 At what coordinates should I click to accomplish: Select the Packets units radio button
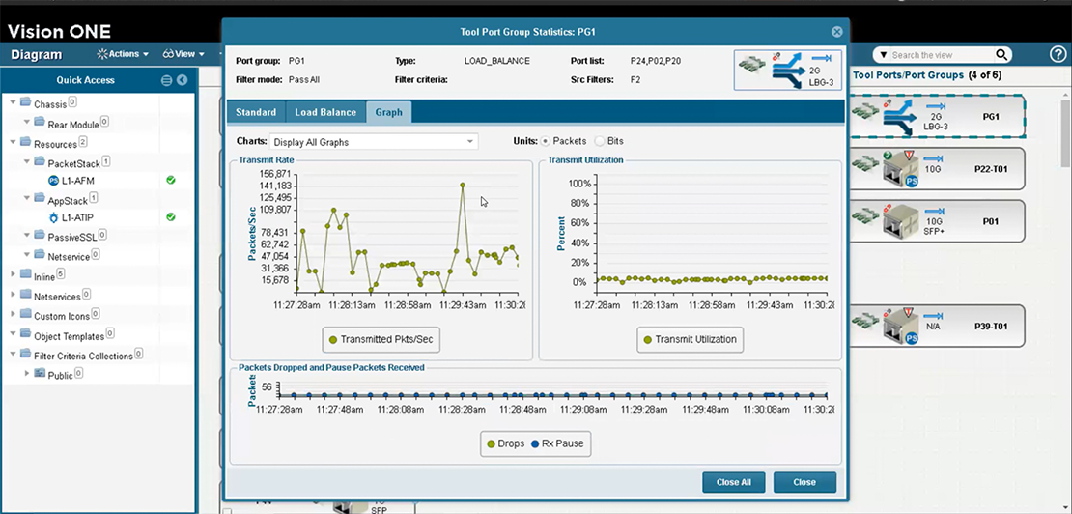[x=546, y=141]
